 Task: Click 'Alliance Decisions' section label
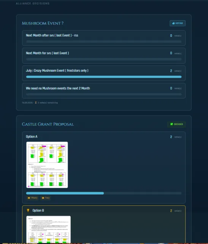33,3
